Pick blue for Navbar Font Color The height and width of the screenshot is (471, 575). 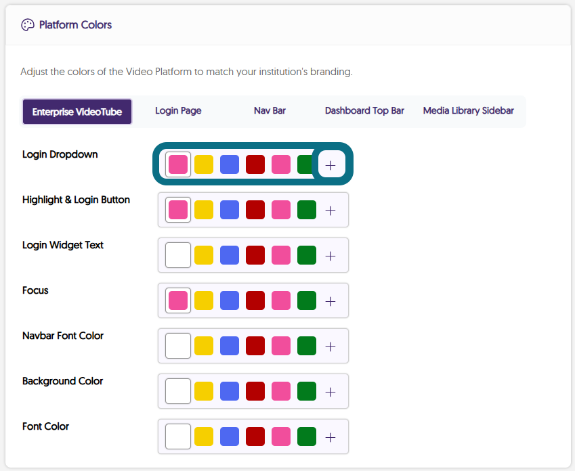[230, 346]
